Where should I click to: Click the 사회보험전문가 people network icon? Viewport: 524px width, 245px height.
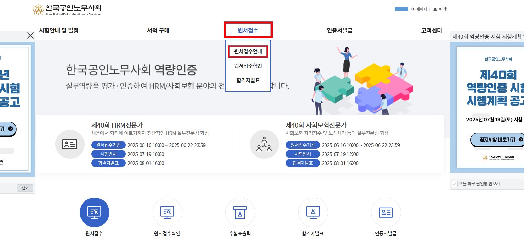264,144
